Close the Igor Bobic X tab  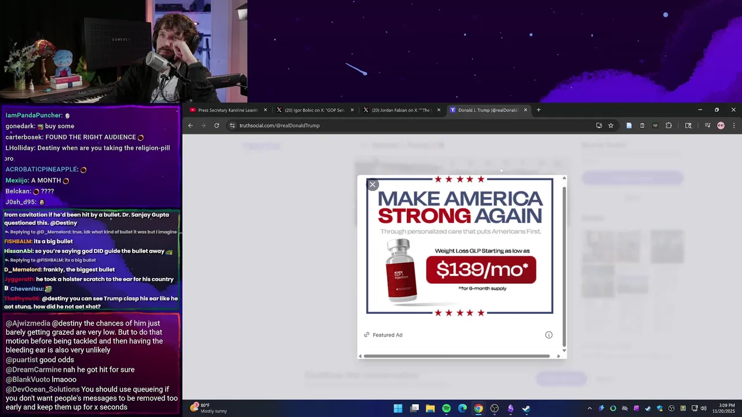coord(352,110)
